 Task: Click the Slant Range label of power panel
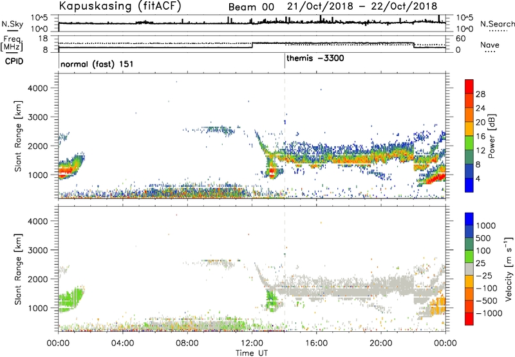[x=18, y=136]
